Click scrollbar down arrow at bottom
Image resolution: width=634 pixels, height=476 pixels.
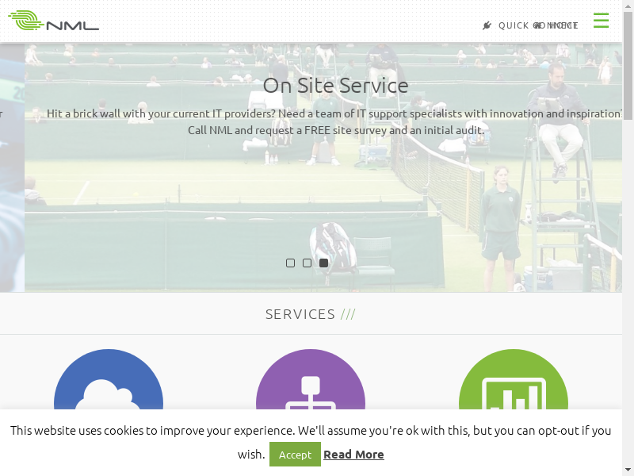coord(628,470)
